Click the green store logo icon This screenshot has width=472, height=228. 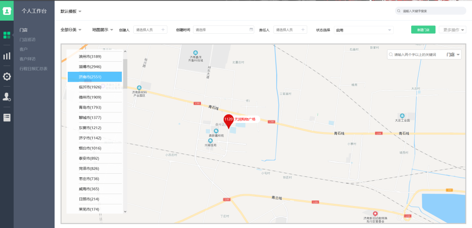(x=7, y=11)
